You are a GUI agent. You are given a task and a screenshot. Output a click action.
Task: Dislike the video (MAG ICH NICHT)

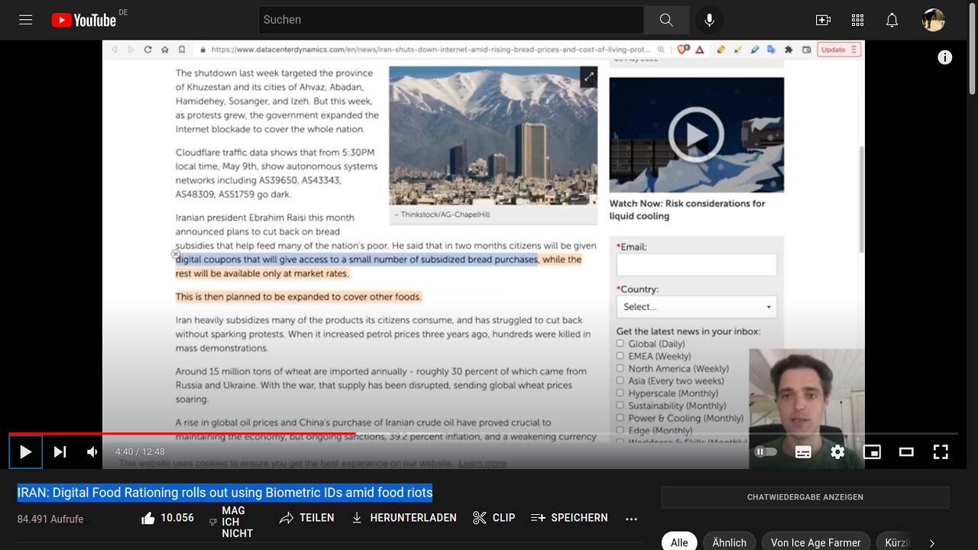pos(231,522)
